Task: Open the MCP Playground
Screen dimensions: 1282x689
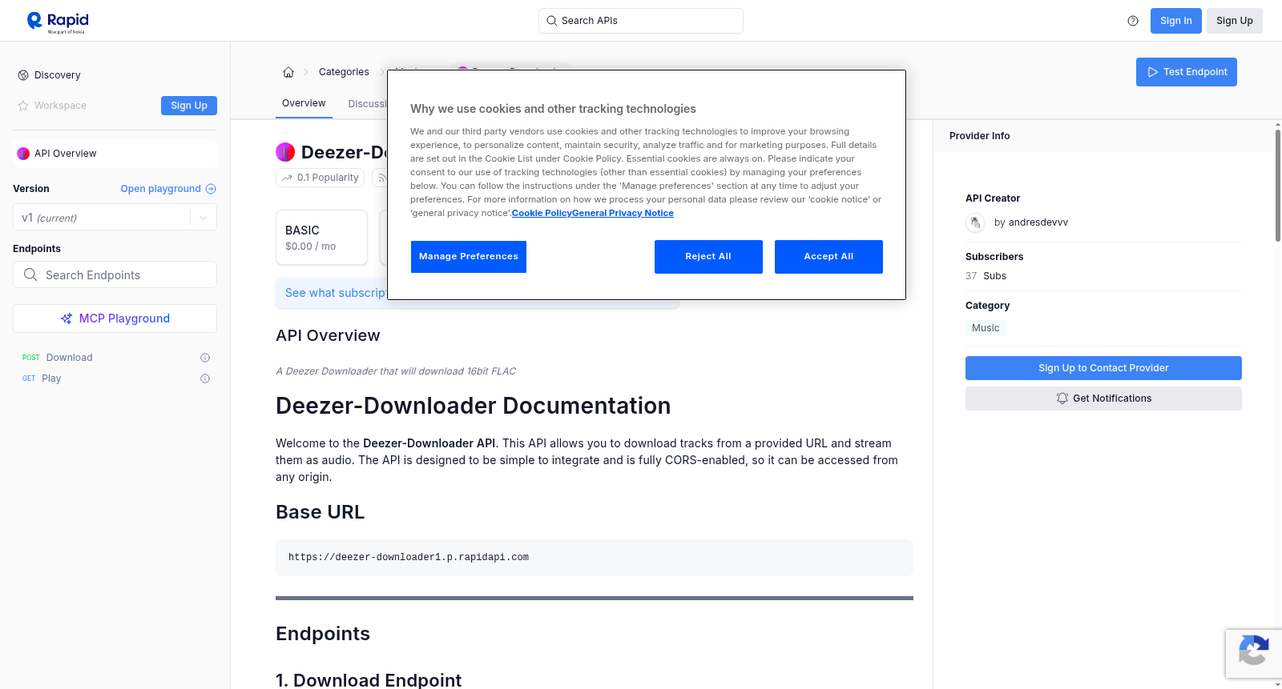Action: pos(115,318)
